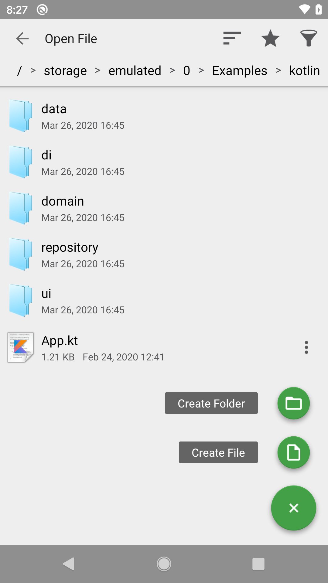The width and height of the screenshot is (328, 583).
Task: Open the domain folder
Action: click(x=63, y=208)
